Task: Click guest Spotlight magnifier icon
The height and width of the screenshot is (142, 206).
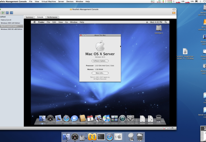Action: pyautogui.click(x=166, y=22)
